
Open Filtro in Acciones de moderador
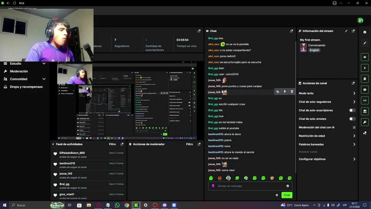[190, 144]
